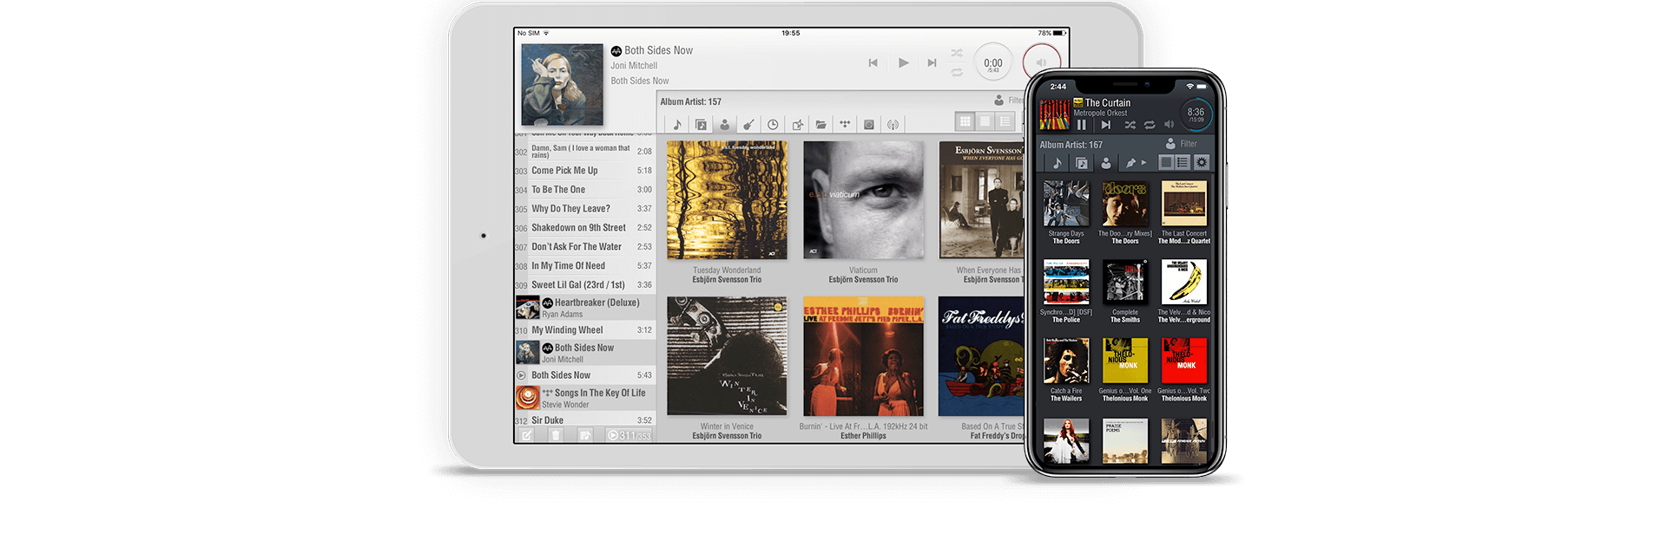Open Strange Days album on phone

tap(1066, 204)
